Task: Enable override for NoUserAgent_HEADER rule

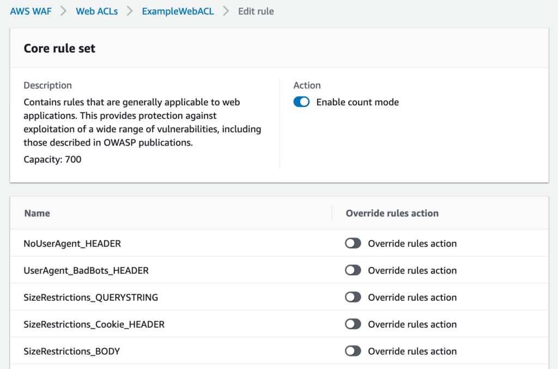Action: [353, 243]
